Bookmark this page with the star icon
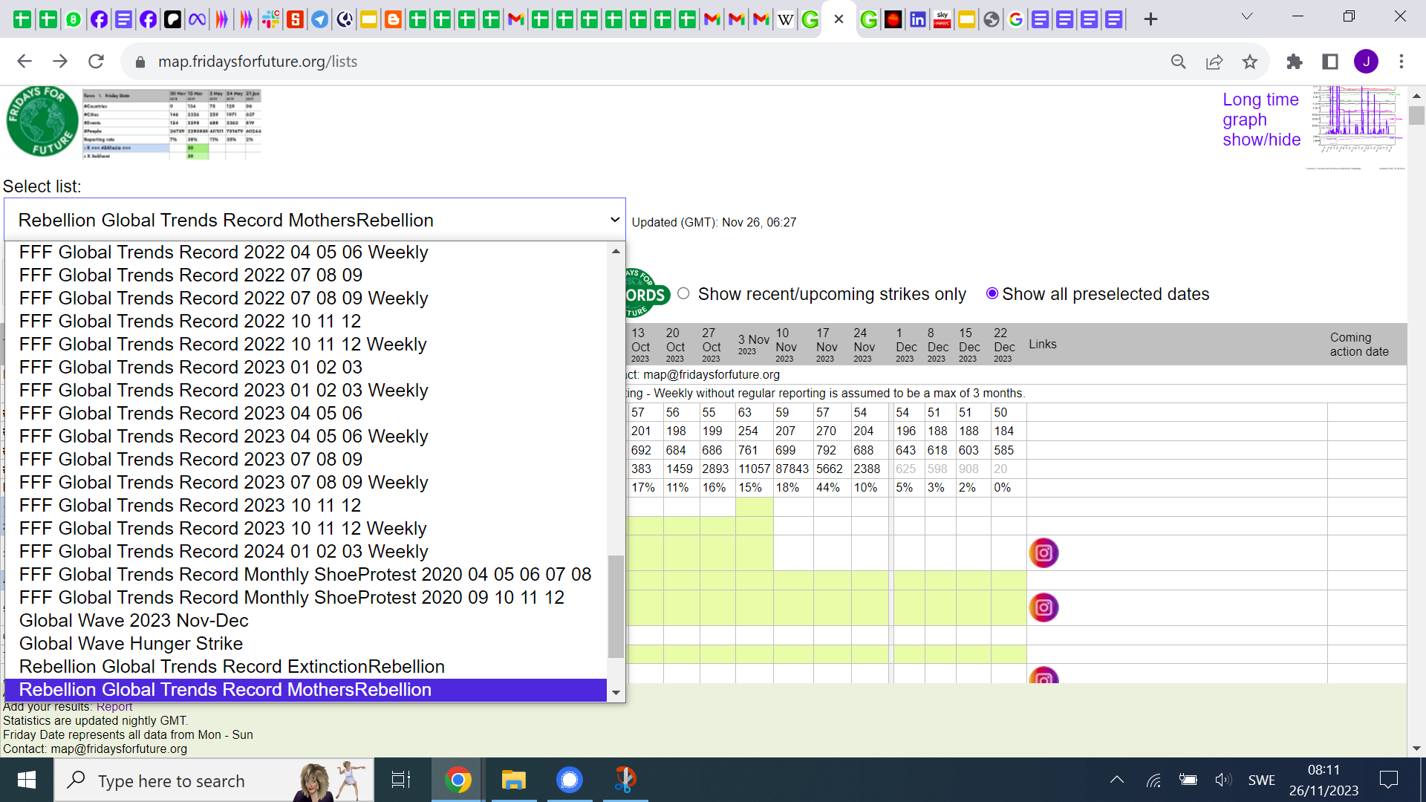Screen dimensions: 1426x802 [x=1250, y=62]
